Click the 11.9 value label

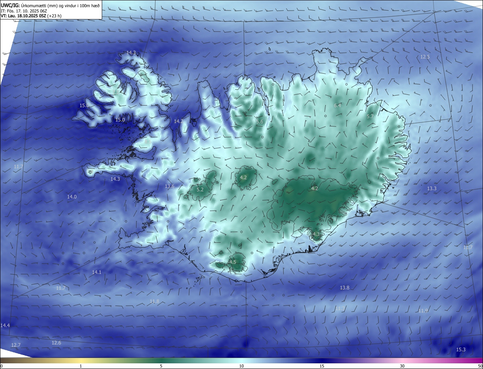[423, 311]
